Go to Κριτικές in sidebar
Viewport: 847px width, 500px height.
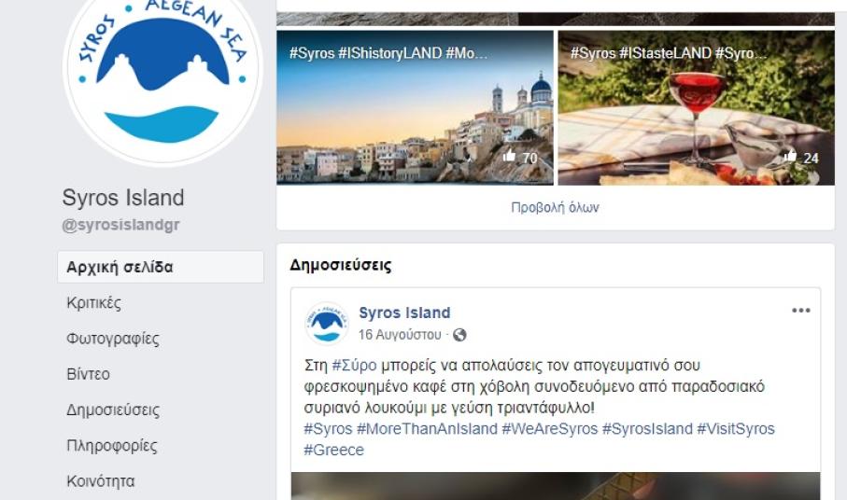pos(93,302)
